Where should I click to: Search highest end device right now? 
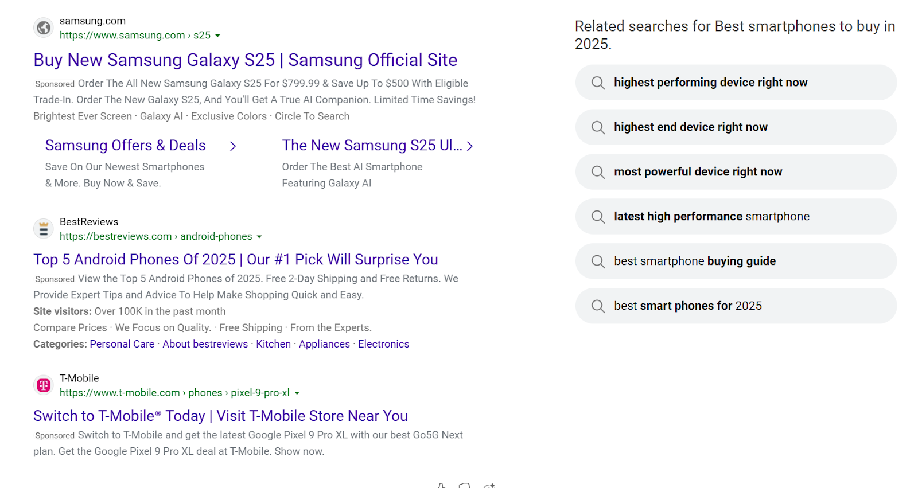pyautogui.click(x=736, y=127)
